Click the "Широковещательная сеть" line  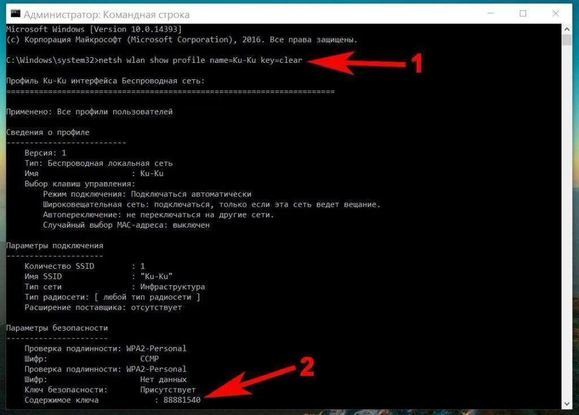coord(211,204)
